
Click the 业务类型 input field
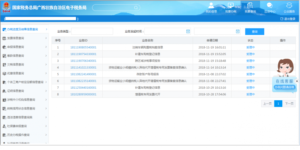92,31
